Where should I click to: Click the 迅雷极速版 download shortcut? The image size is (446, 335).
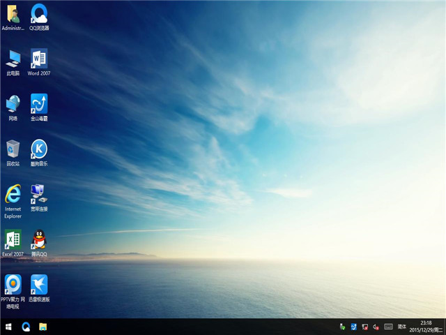[x=39, y=284]
